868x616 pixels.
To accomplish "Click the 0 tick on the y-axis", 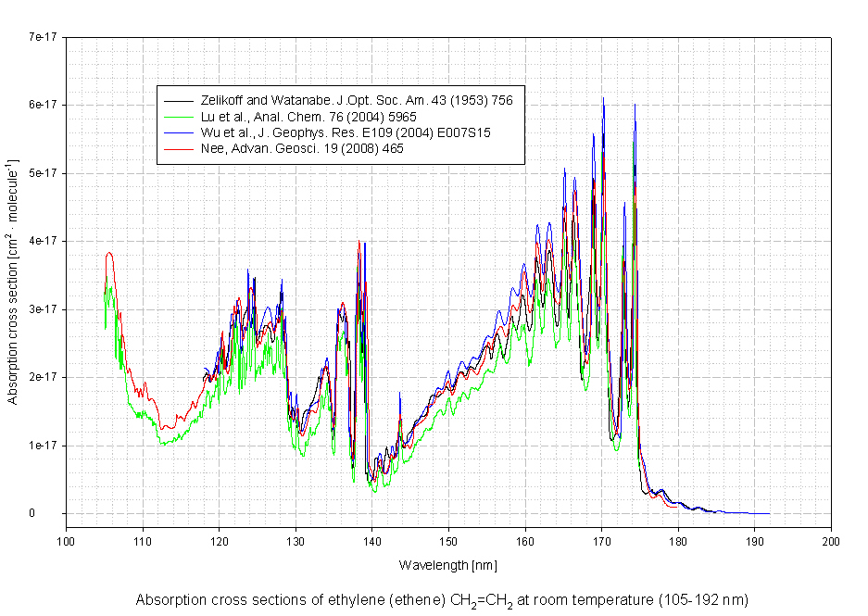I will [56, 513].
